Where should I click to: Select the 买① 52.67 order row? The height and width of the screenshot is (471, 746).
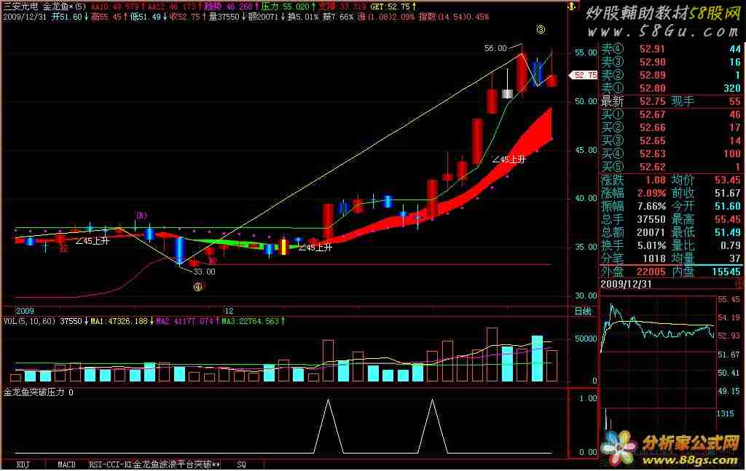[x=671, y=114]
